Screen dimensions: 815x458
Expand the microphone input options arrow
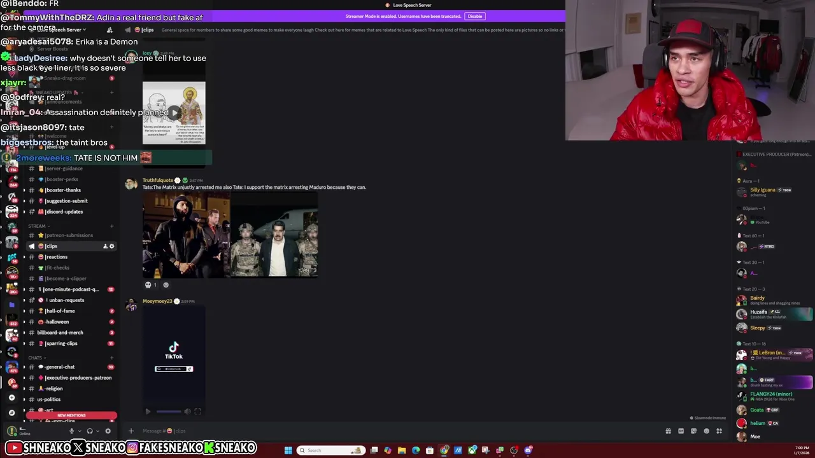(x=78, y=431)
